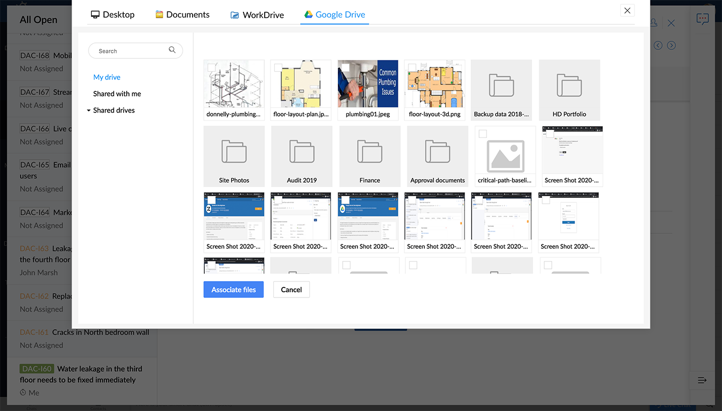Expand the Shared drives tree arrow
This screenshot has width=722, height=411.
[x=89, y=111]
